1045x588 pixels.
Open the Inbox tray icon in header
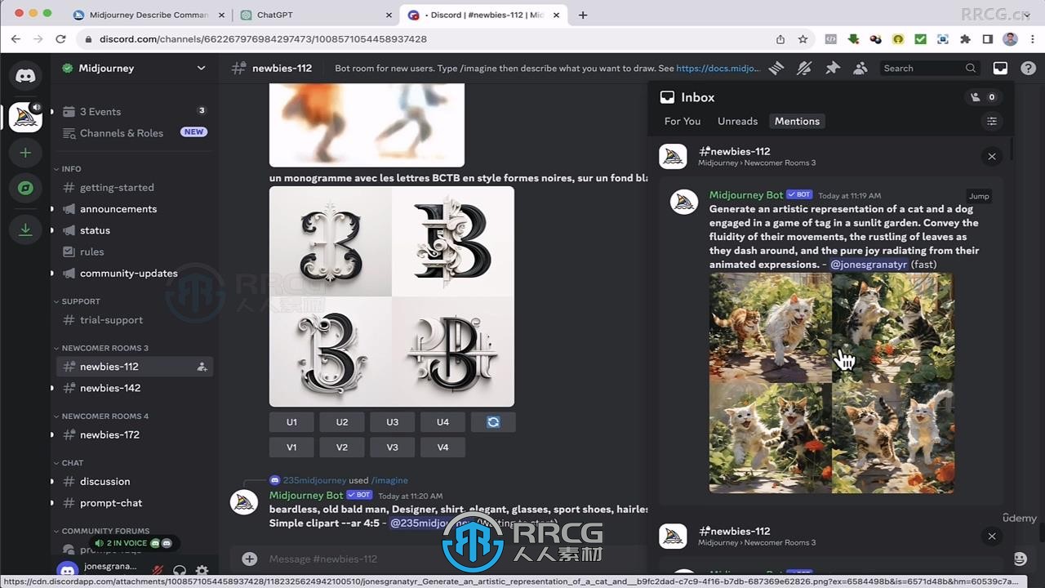1000,69
